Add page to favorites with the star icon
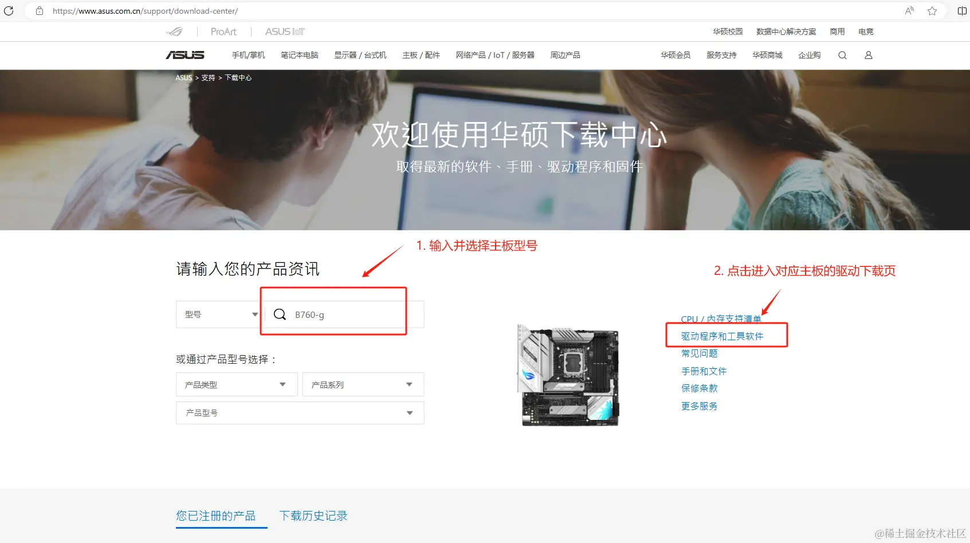970x543 pixels. click(x=932, y=11)
